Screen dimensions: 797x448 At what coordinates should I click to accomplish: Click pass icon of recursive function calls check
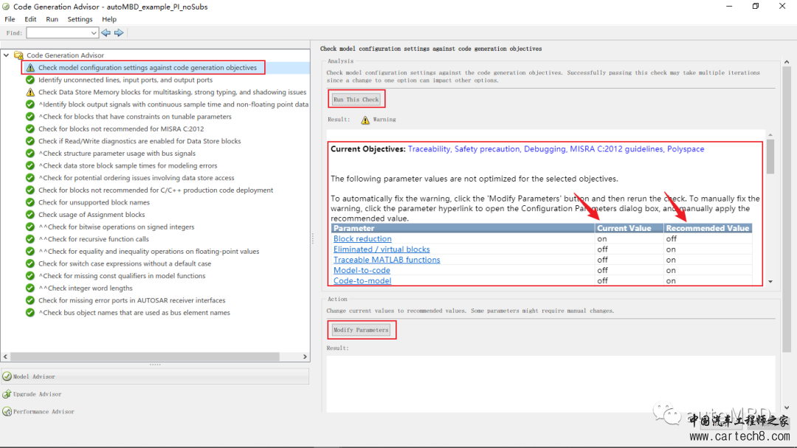click(30, 239)
